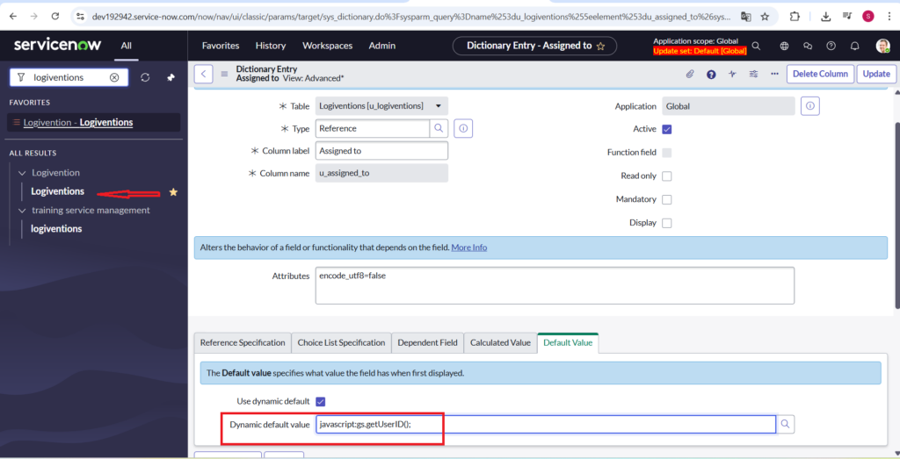Click the Update button

coord(875,75)
